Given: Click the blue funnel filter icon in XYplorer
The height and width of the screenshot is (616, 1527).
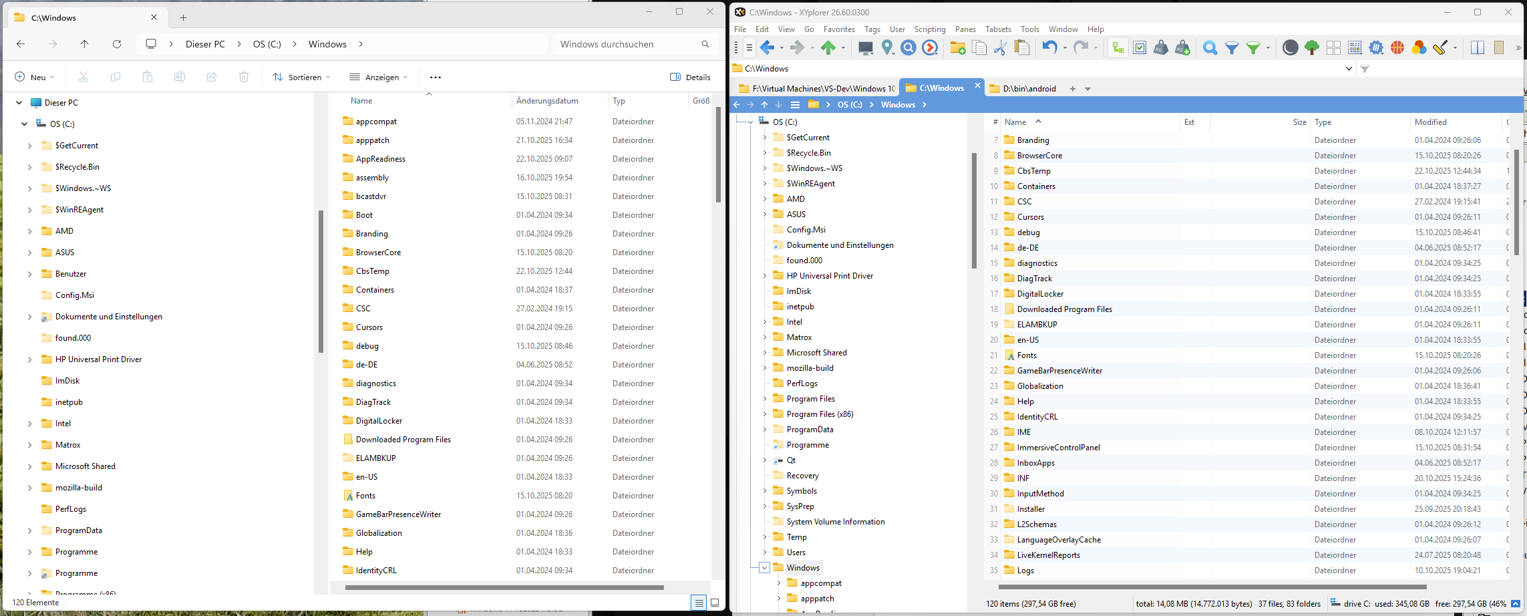Looking at the screenshot, I should click(1232, 47).
